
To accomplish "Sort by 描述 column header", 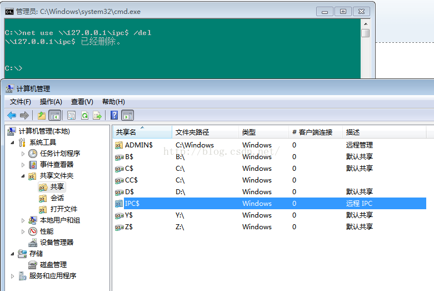I will pos(384,132).
